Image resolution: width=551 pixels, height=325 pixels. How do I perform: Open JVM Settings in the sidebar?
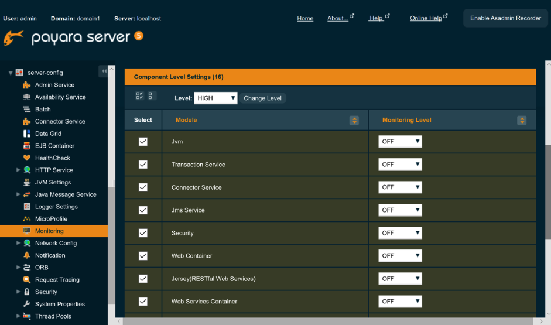53,182
